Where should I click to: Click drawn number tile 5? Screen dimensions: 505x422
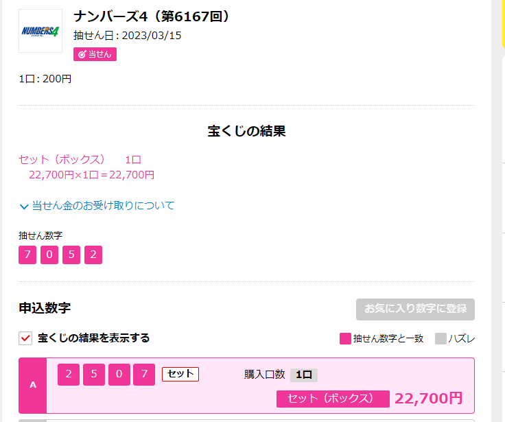71,255
